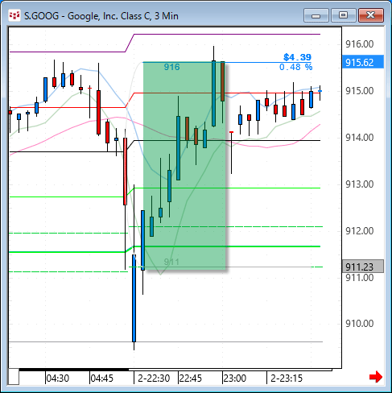This screenshot has width=392, height=393.
Task: Click the 916 label in green box
Action: pos(171,67)
